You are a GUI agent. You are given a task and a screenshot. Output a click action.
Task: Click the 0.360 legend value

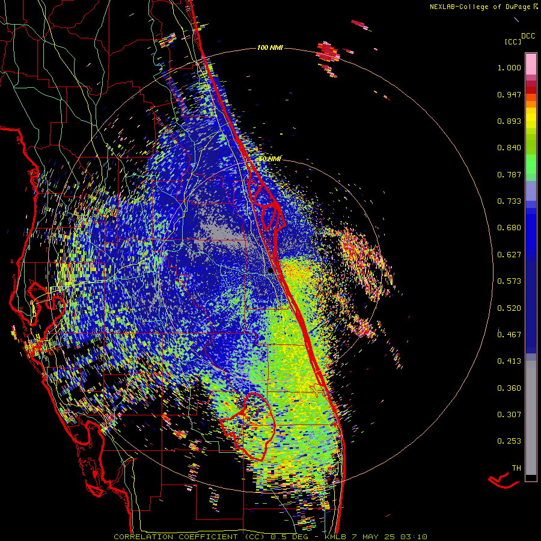click(509, 388)
